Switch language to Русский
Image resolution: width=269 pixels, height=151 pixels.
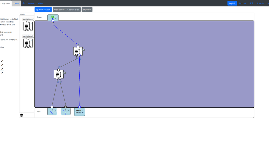point(242,3)
